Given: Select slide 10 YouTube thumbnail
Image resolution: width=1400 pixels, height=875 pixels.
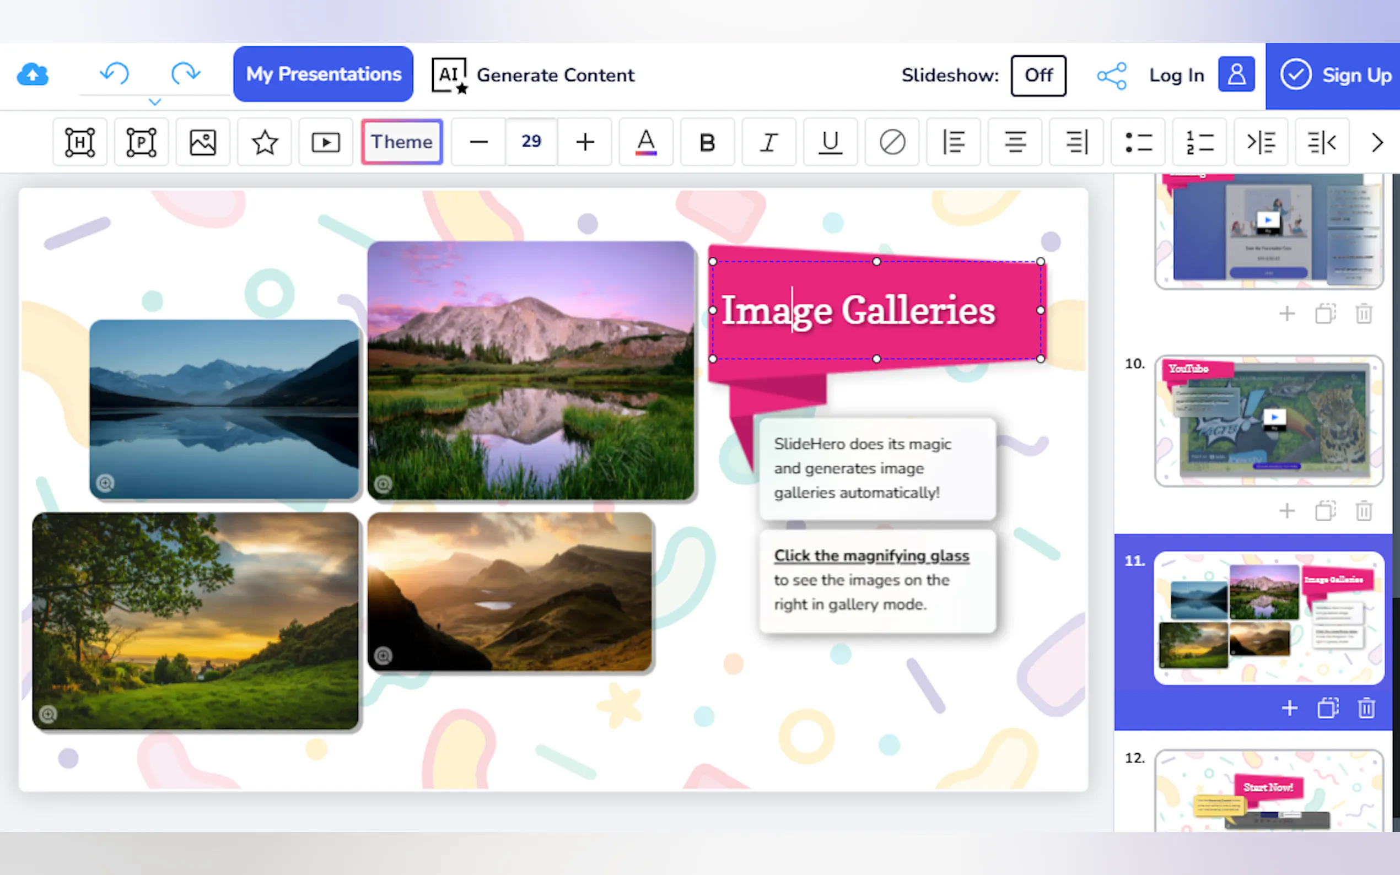Looking at the screenshot, I should [x=1269, y=422].
